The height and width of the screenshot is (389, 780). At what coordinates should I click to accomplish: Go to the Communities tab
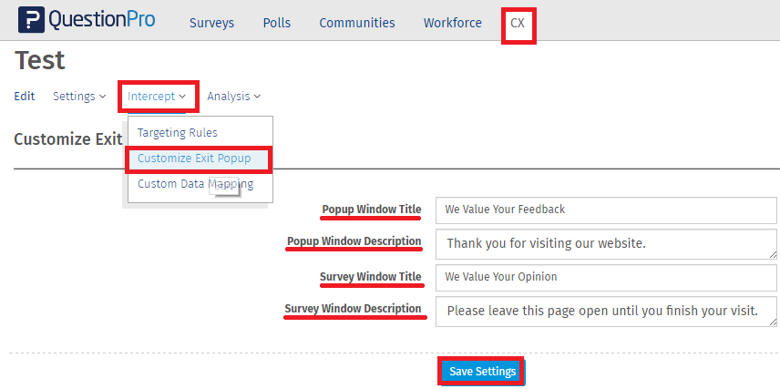click(356, 23)
